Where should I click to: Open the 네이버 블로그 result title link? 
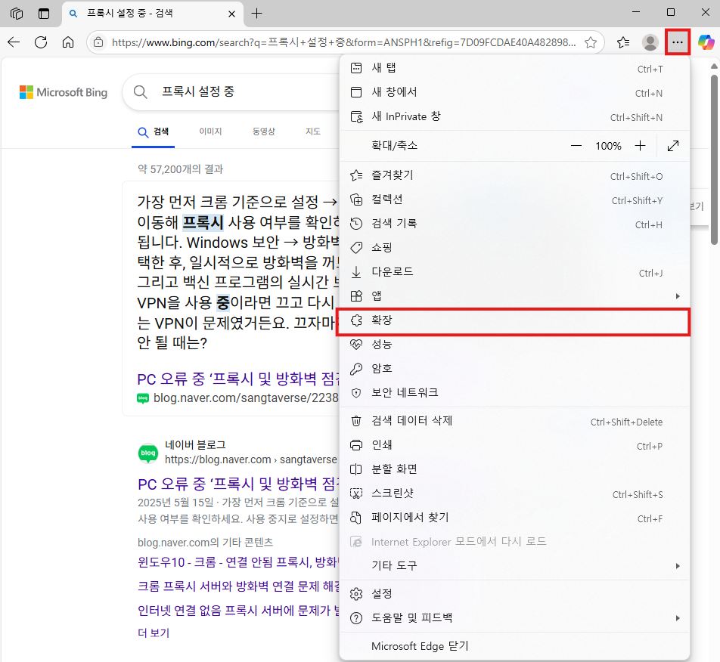coord(239,484)
